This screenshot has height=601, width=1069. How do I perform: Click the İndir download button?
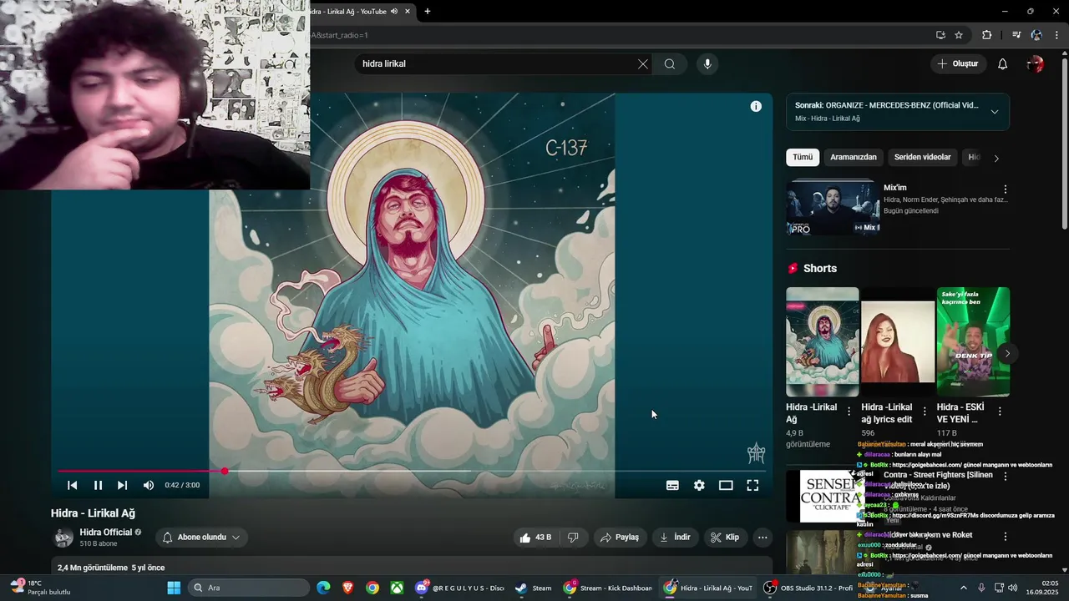[x=676, y=538]
